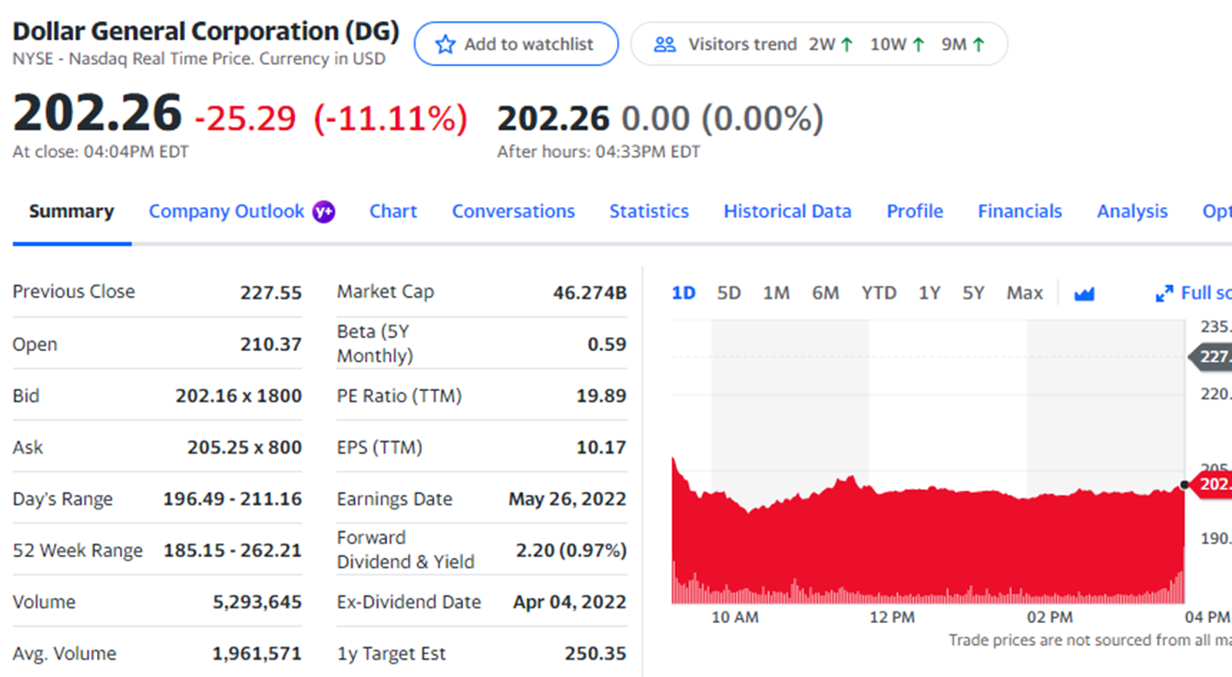The height and width of the screenshot is (677, 1232).
Task: Select the 5D chart range
Action: [x=729, y=293]
